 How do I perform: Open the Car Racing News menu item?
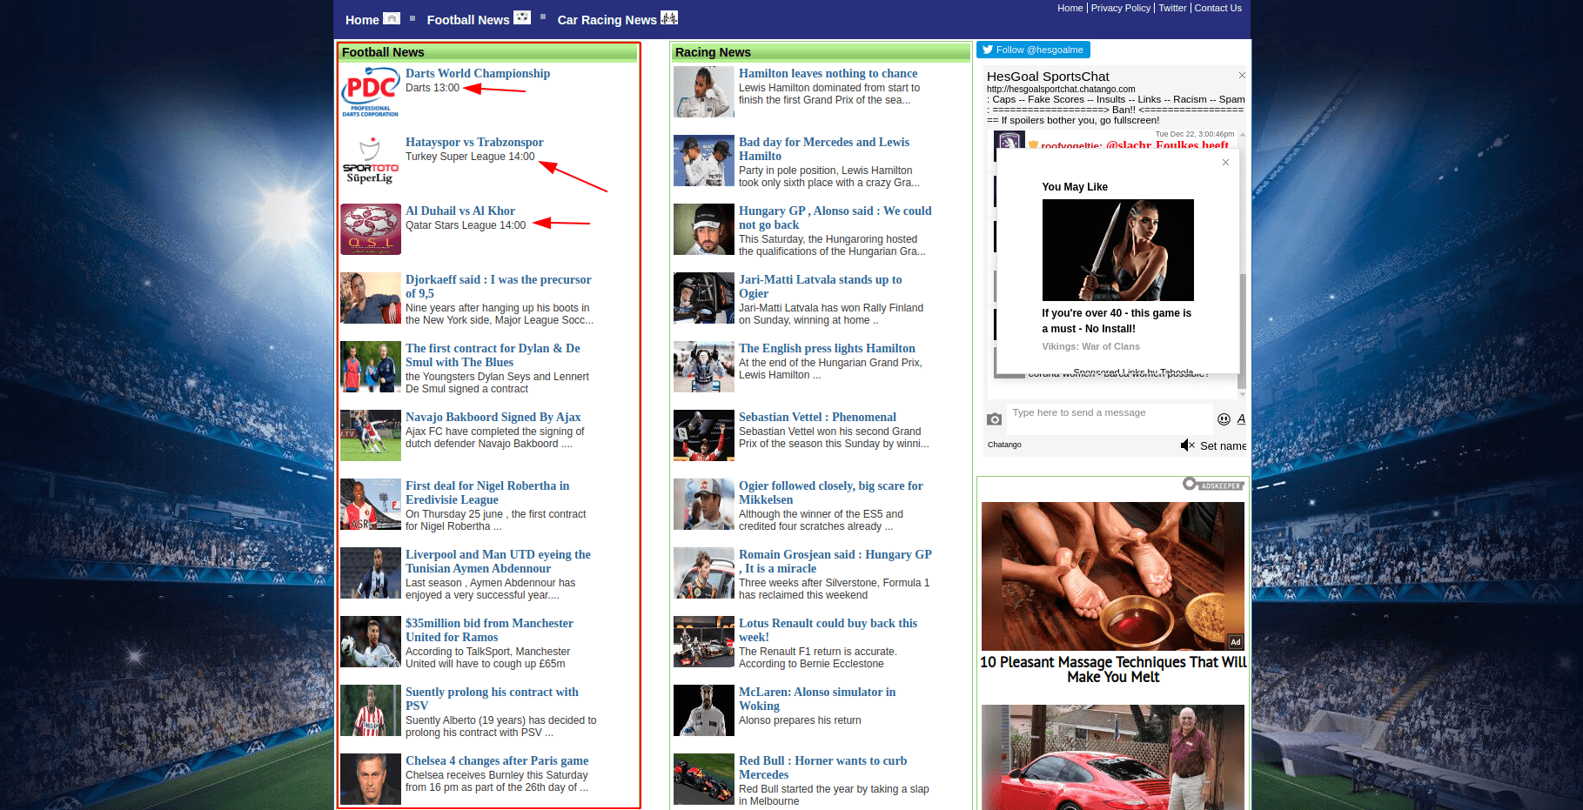click(607, 20)
